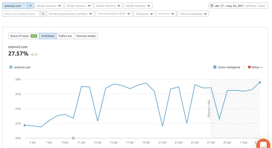Click the Google update marker on chart axis
Image resolution: width=272 pixels, height=148 pixels.
click(x=73, y=138)
